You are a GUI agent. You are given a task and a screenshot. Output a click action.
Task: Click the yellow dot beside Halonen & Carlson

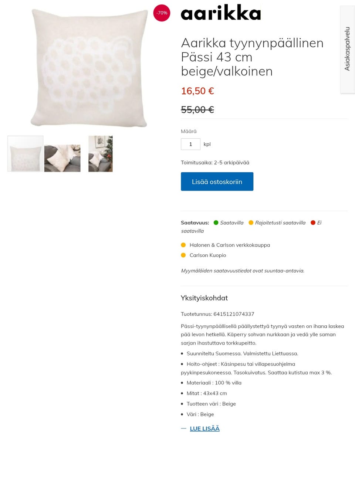click(183, 245)
